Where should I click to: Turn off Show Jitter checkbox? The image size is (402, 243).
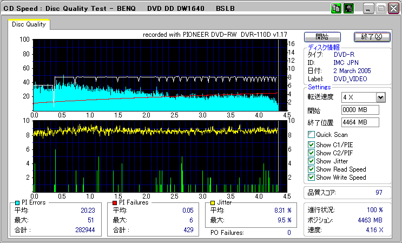(311, 161)
